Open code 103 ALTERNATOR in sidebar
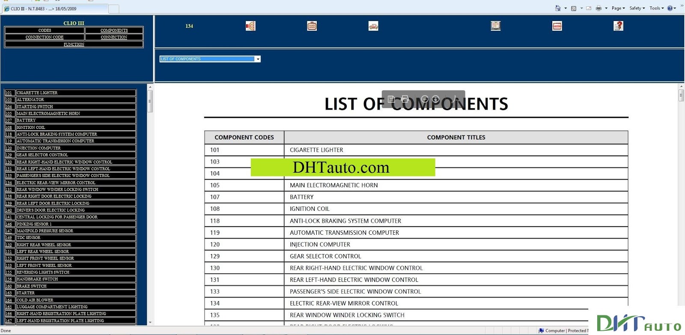This screenshot has height=335, width=685. tap(71, 99)
